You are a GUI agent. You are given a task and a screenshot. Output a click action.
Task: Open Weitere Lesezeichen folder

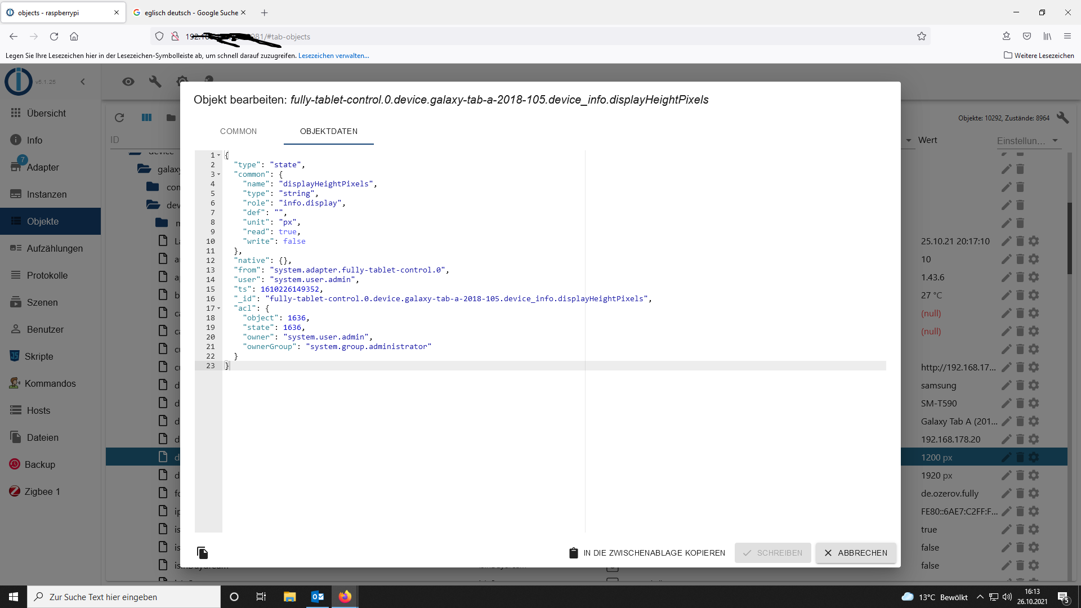(x=1039, y=56)
